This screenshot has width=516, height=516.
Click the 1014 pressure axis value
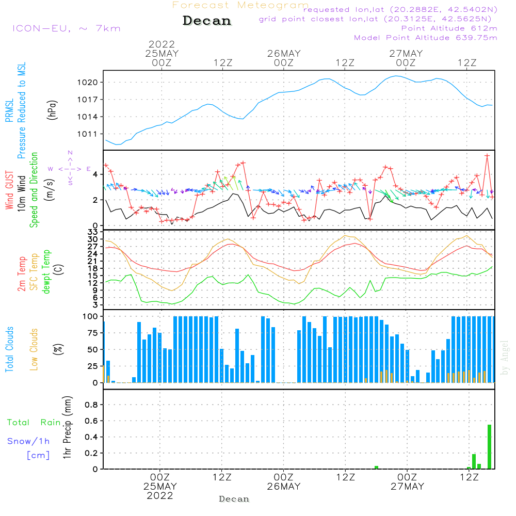pos(88,117)
